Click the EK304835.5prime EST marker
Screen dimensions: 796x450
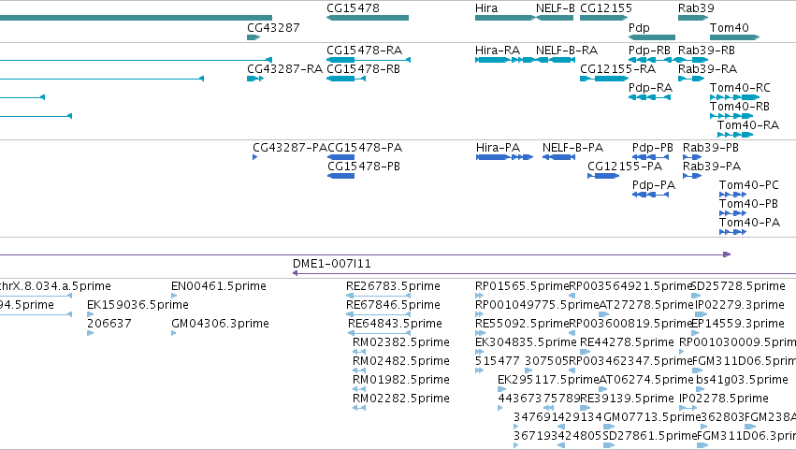[x=479, y=352]
